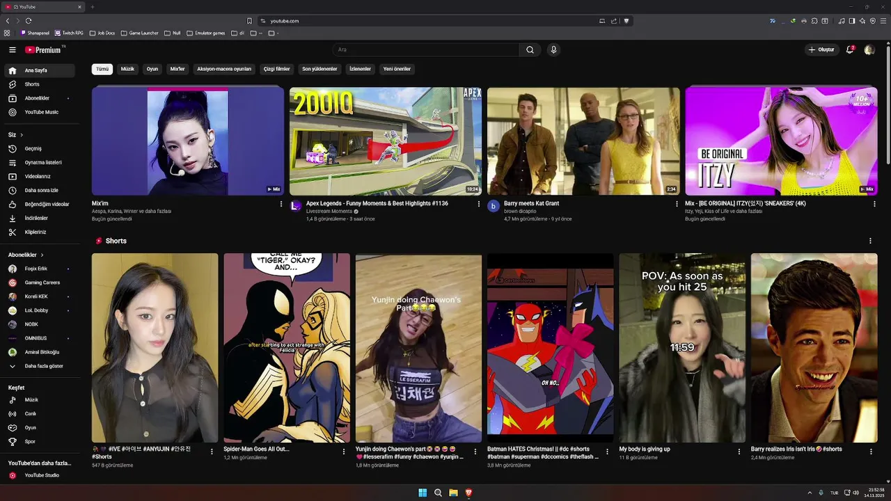Open Oynatma listeleri page

click(x=40, y=162)
